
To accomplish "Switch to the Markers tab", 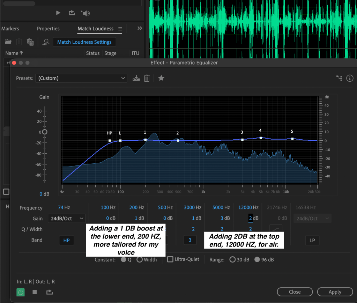I will pos(10,29).
